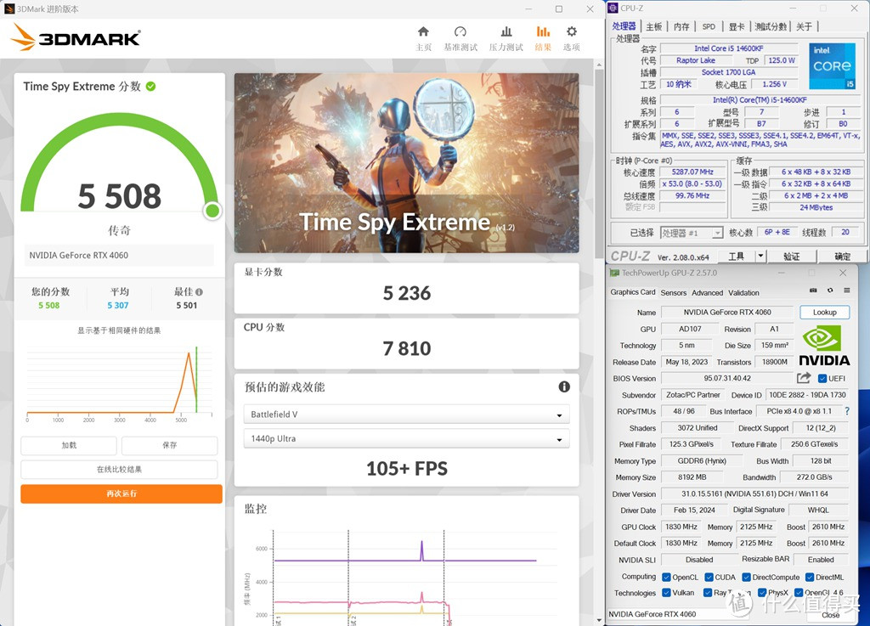The height and width of the screenshot is (626, 870).
Task: Click the CPU-Z 确定 button
Action: 842,257
